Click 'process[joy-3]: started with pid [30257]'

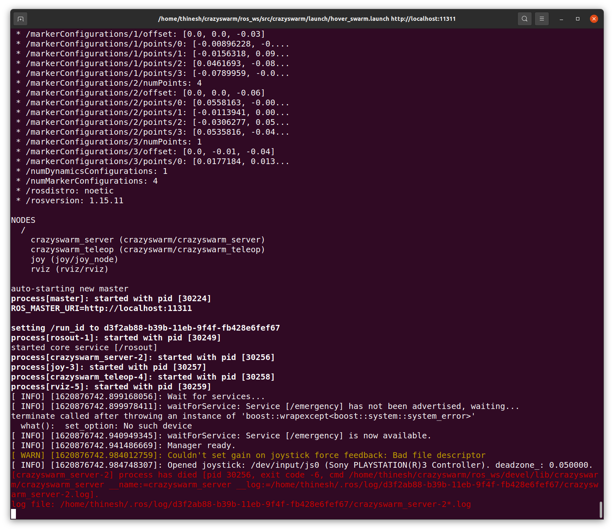[109, 367]
